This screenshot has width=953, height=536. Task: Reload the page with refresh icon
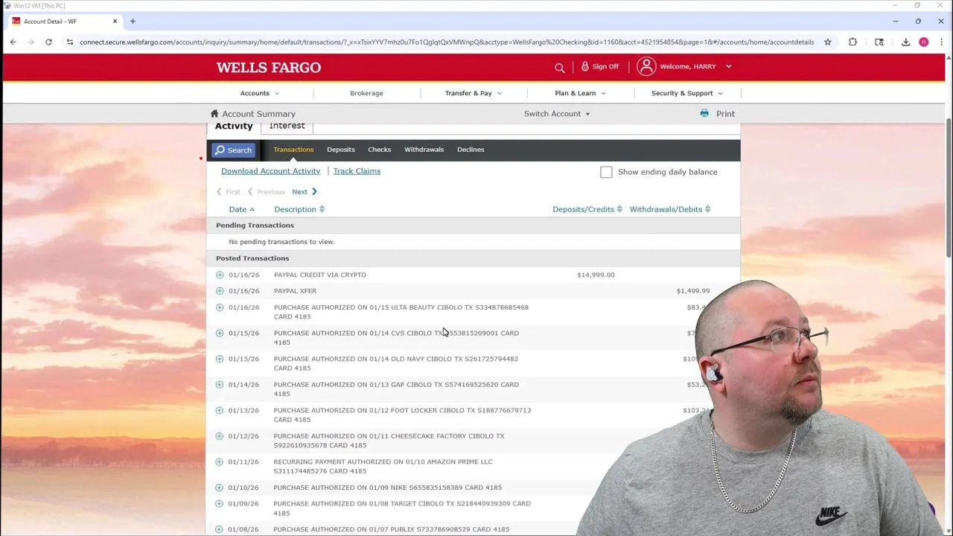click(x=48, y=42)
